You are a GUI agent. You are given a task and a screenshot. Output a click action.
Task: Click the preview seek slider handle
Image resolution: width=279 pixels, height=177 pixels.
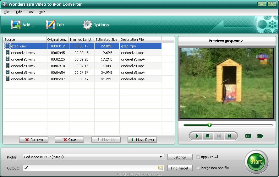click(x=210, y=125)
